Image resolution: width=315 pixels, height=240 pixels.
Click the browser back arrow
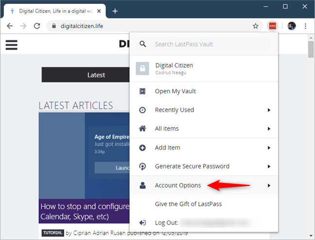10,26
